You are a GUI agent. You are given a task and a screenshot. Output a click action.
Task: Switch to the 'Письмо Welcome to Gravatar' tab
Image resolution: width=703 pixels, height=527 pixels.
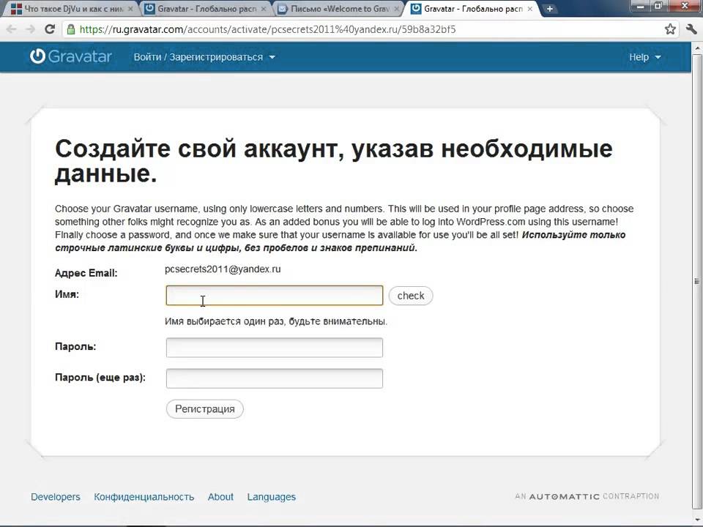point(338,9)
